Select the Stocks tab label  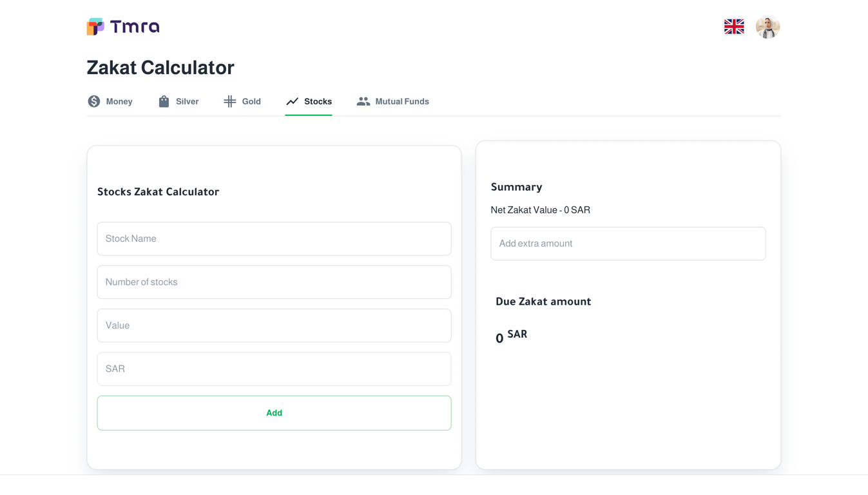tap(318, 101)
